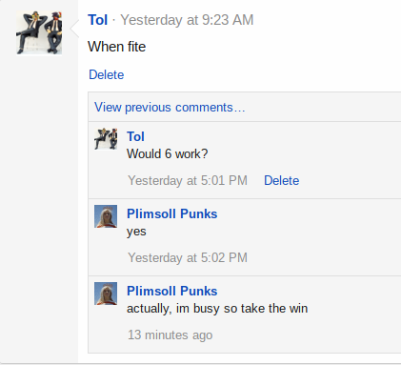
Task: Select the 'When fite' post text
Action: [x=117, y=47]
